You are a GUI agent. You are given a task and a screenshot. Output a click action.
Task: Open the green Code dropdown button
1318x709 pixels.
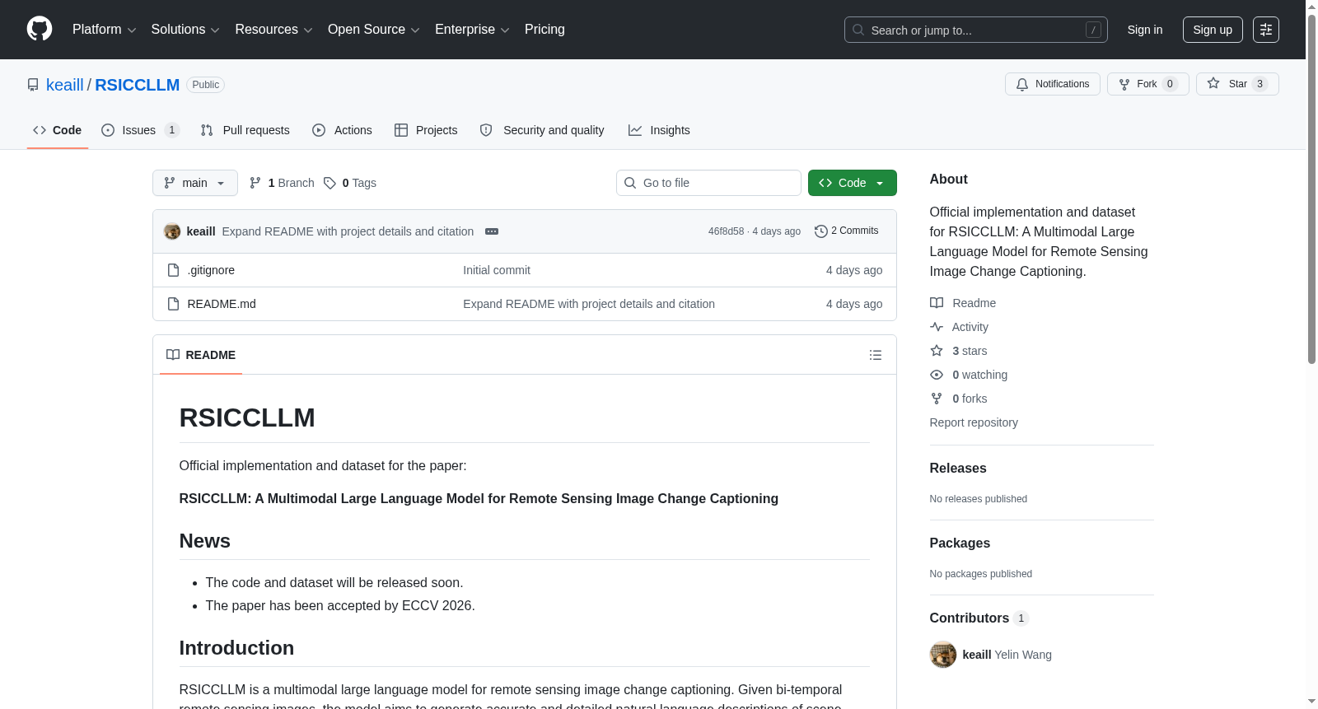[x=853, y=183]
